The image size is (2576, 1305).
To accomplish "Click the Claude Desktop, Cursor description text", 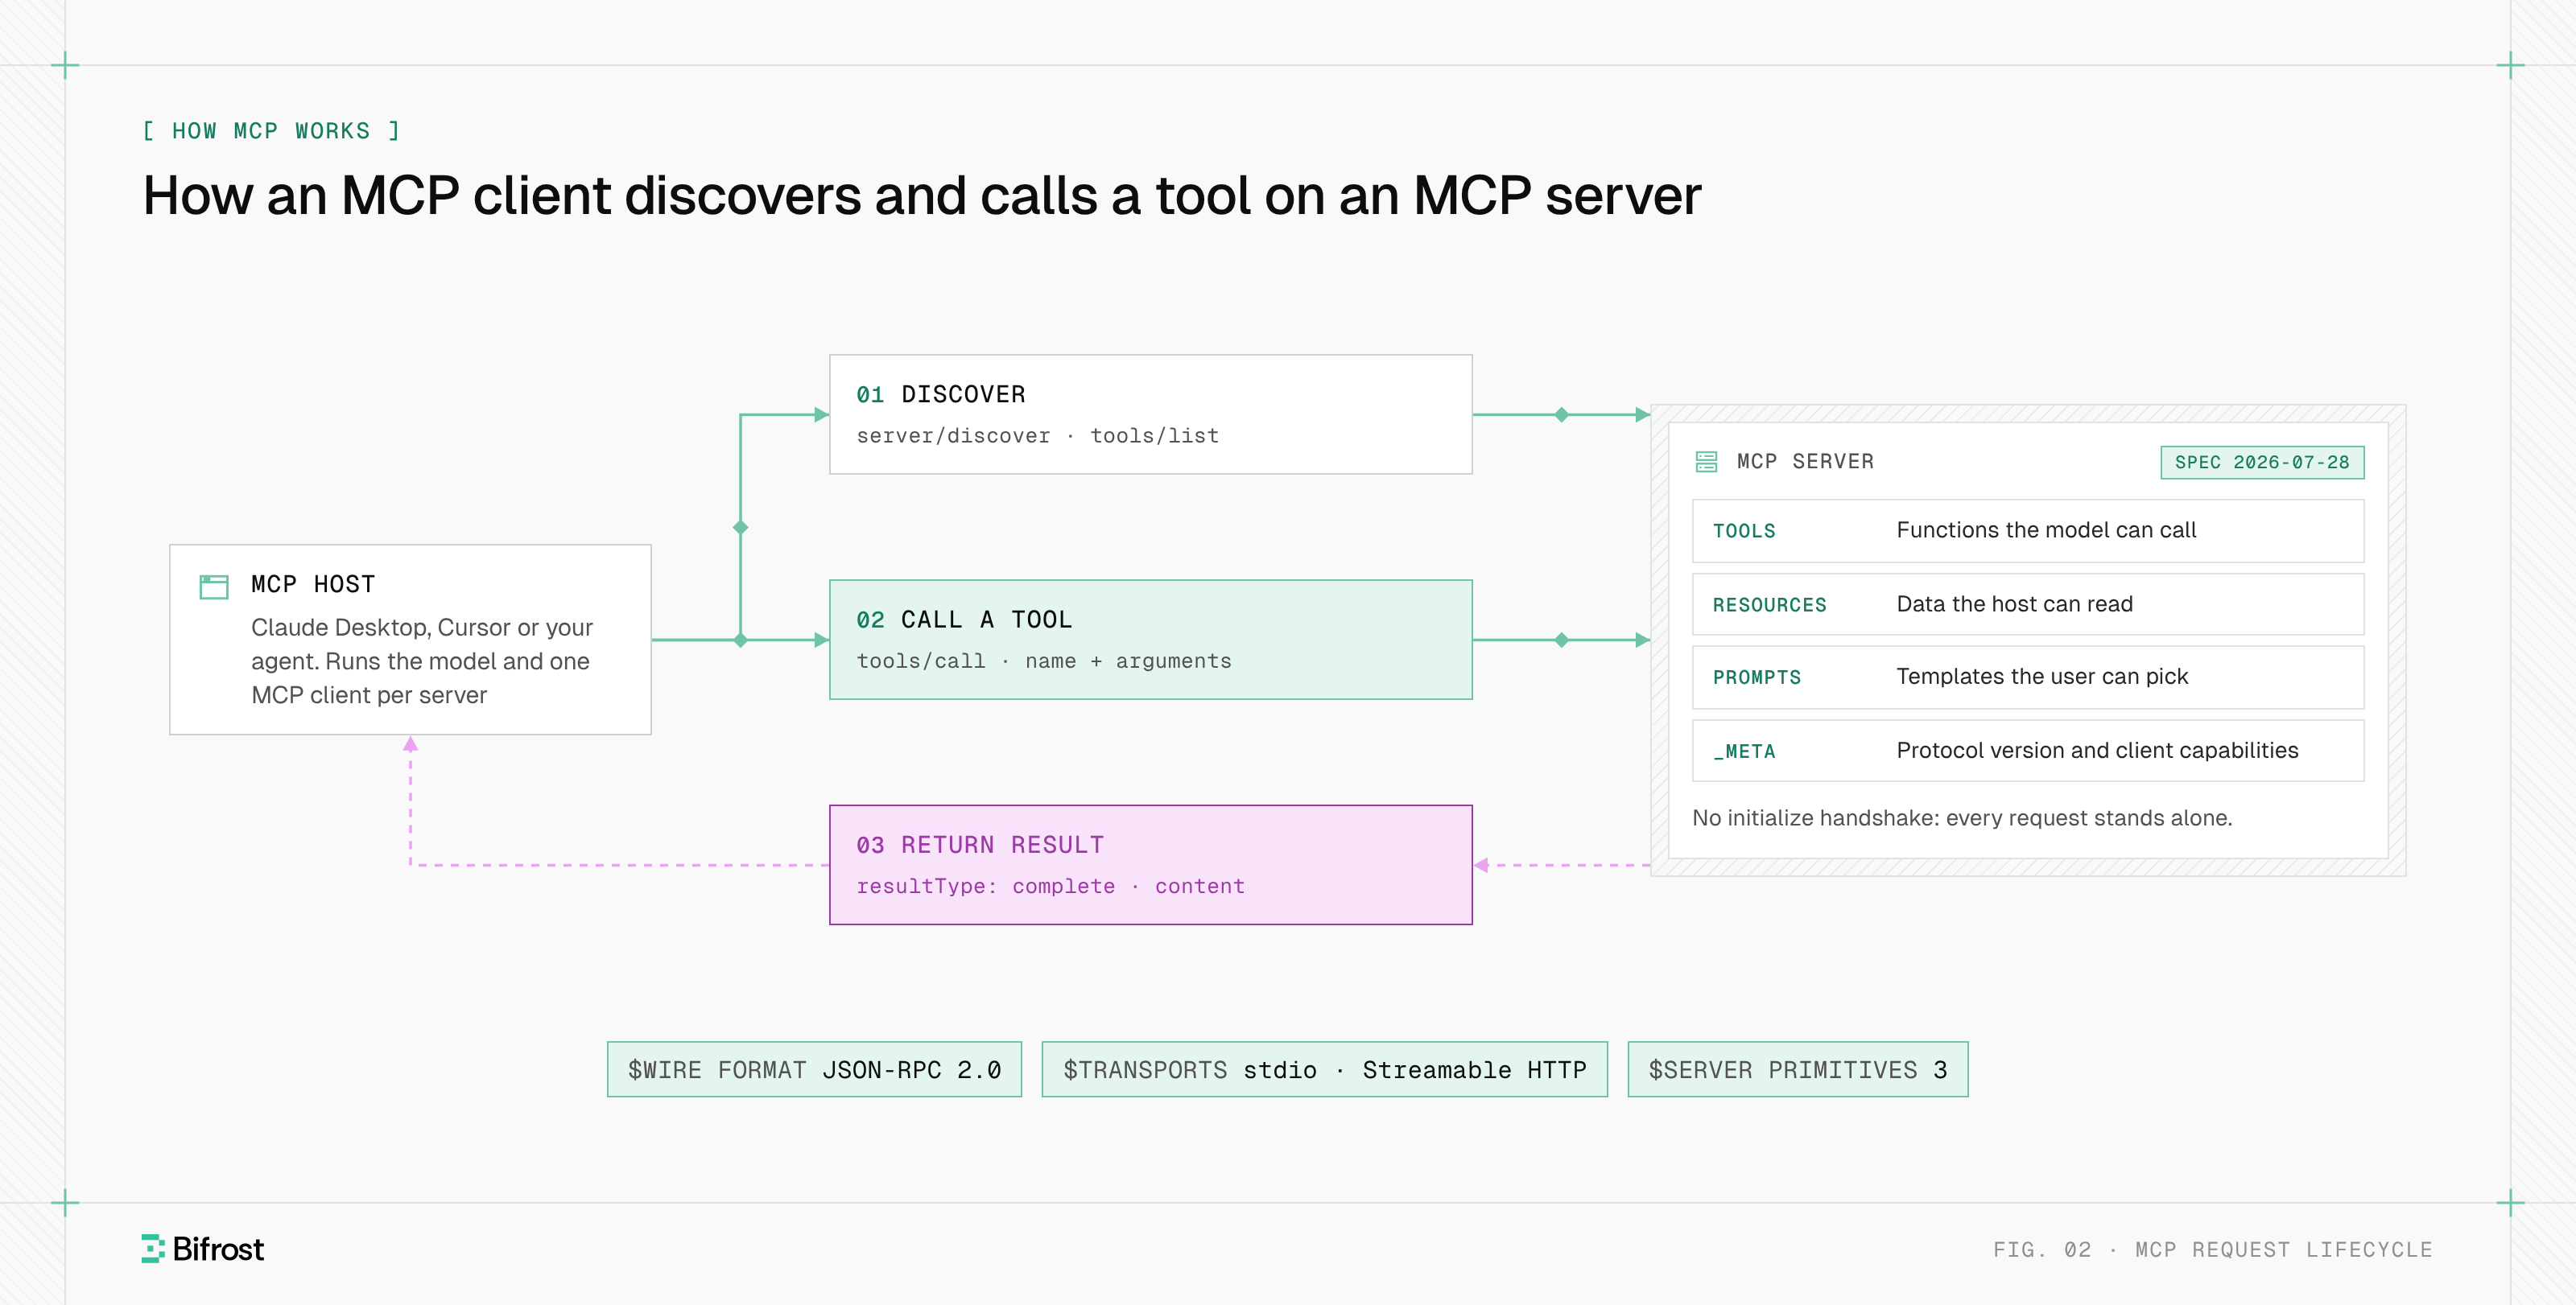I will pos(421,661).
